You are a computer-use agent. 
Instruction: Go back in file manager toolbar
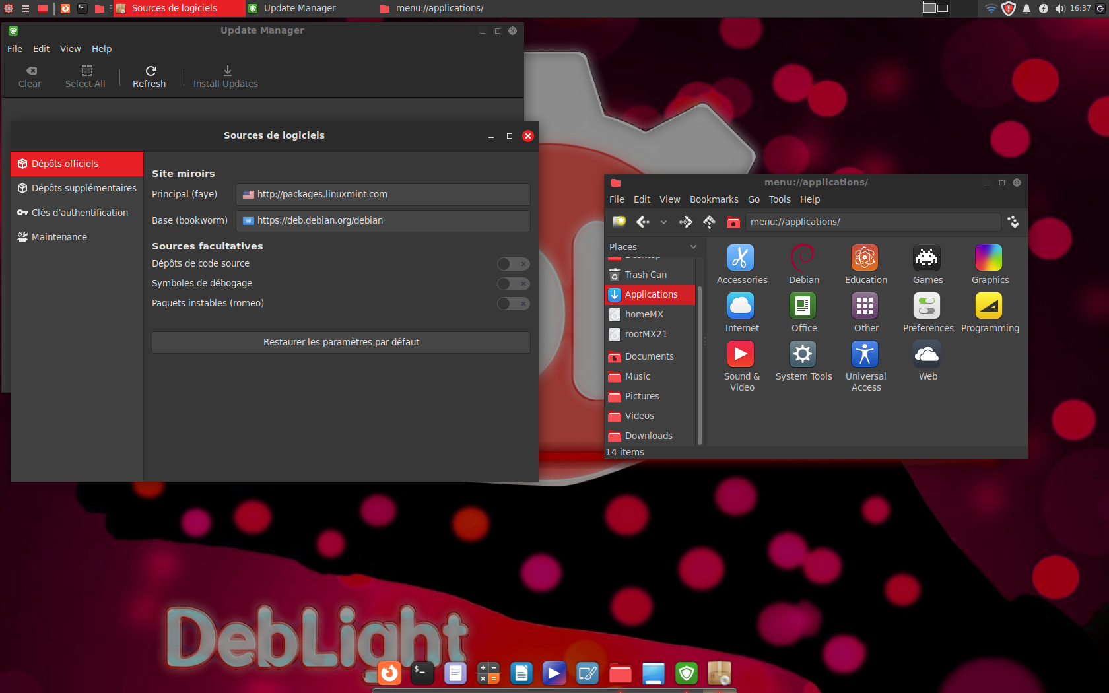click(643, 222)
